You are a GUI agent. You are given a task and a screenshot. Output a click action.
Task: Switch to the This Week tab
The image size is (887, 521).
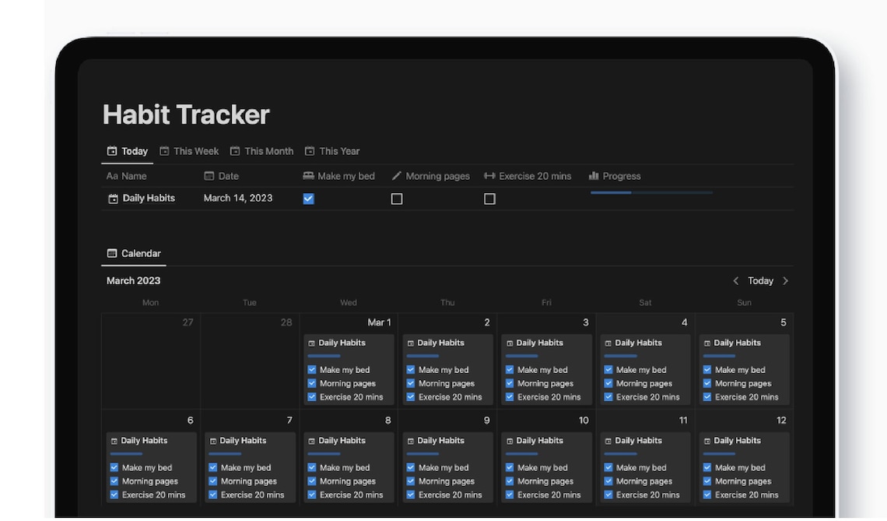[x=189, y=150]
